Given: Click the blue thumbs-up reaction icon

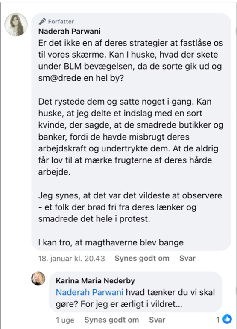Looking at the screenshot, I should (x=227, y=319).
